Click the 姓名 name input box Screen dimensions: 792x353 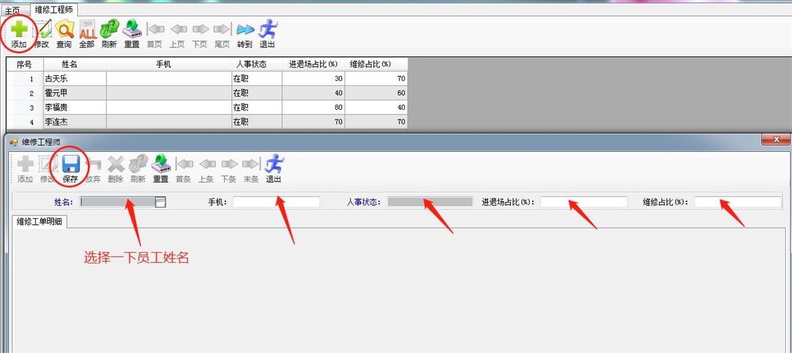(117, 203)
